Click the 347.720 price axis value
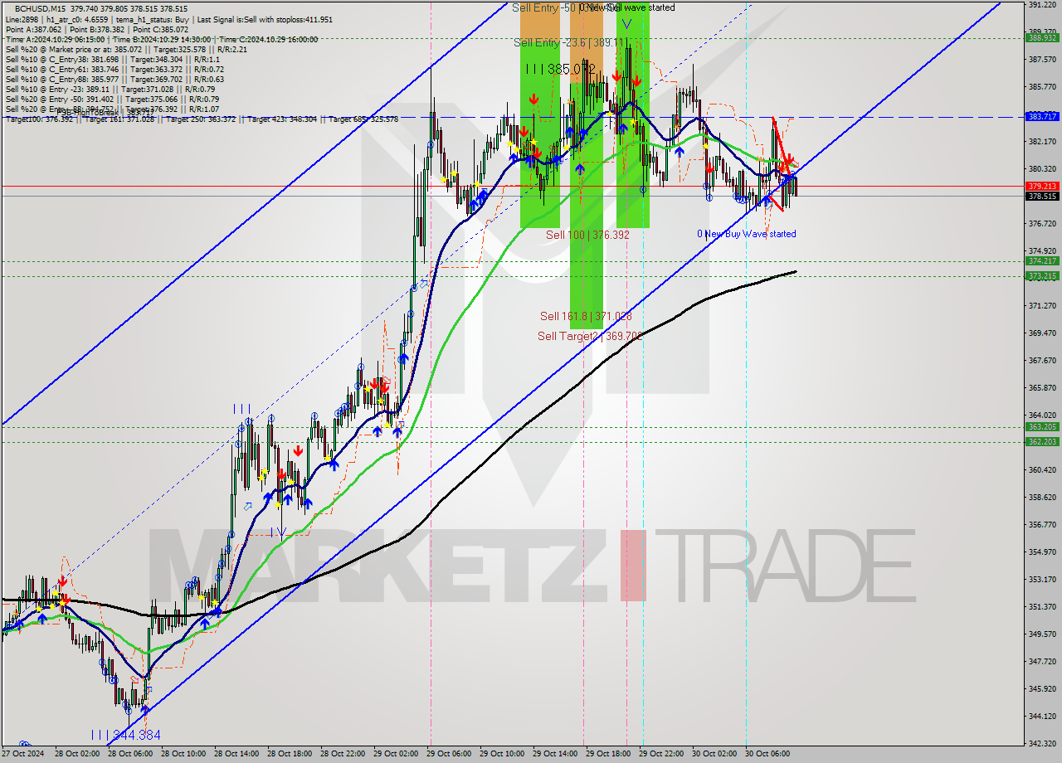This screenshot has width=1062, height=763. pos(1042,662)
